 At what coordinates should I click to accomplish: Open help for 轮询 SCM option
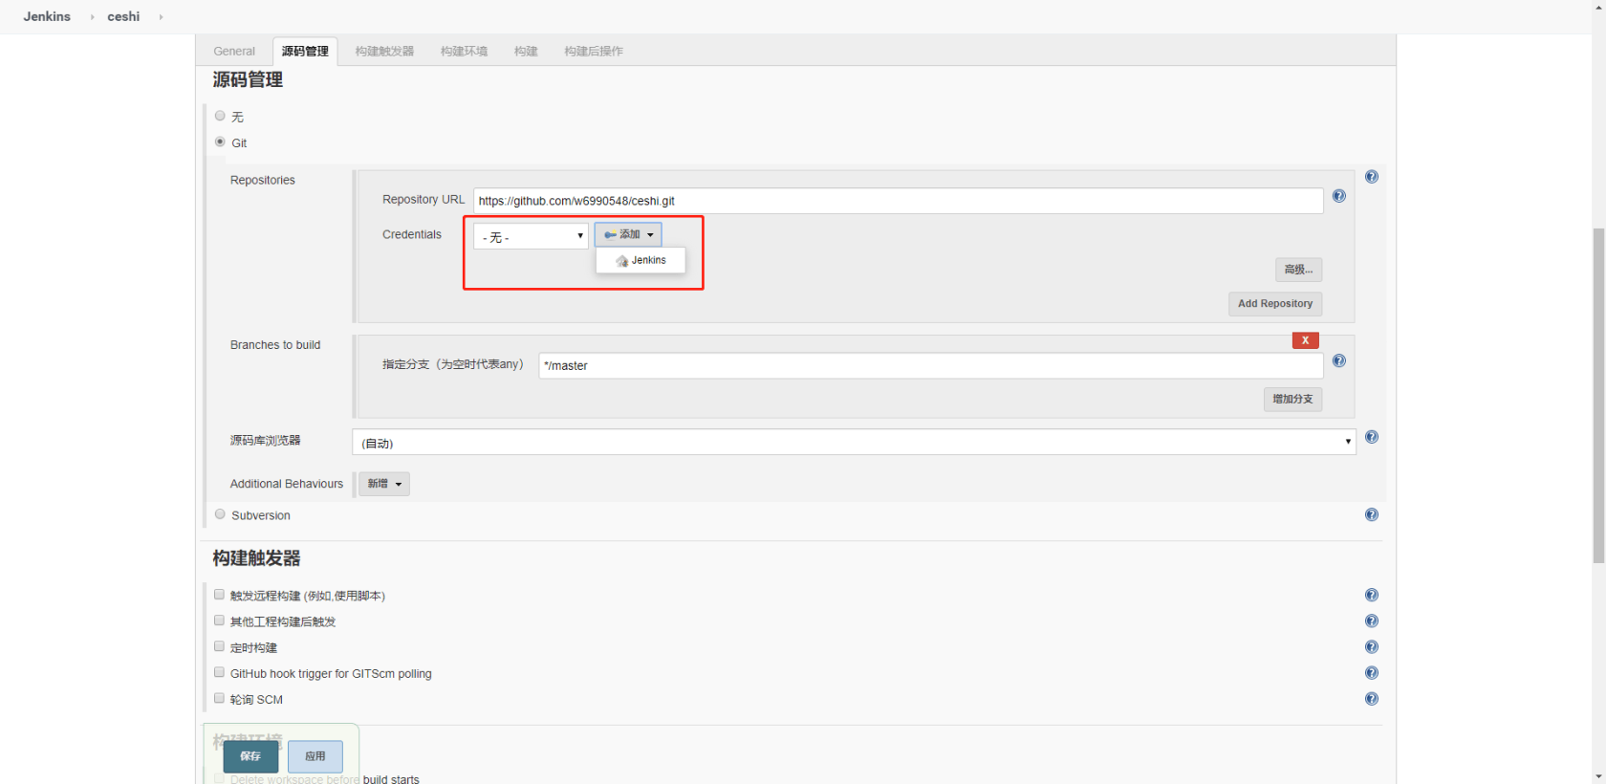point(1372,699)
